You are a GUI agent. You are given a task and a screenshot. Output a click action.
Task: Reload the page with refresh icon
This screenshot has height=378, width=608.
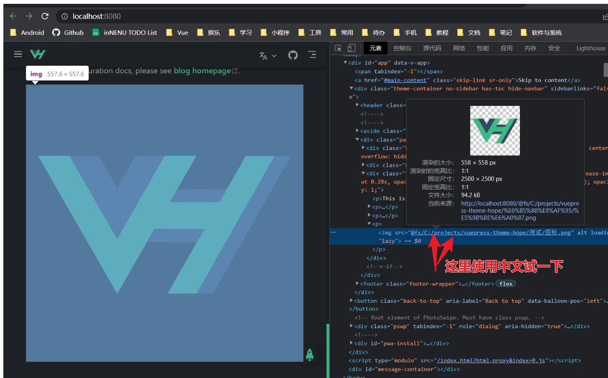[x=45, y=16]
